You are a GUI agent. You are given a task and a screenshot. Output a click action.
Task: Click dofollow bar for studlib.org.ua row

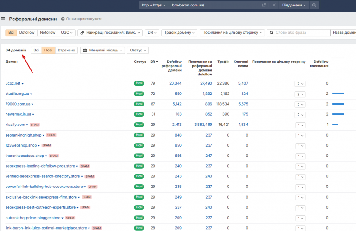coord(338,94)
